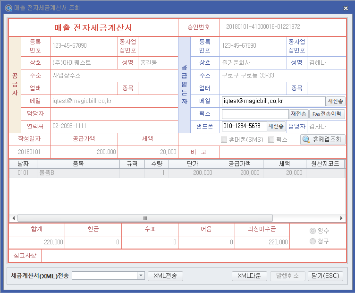Click the 담당자 value 김사나
Screen dimensions: 355x293
[x=318, y=127]
